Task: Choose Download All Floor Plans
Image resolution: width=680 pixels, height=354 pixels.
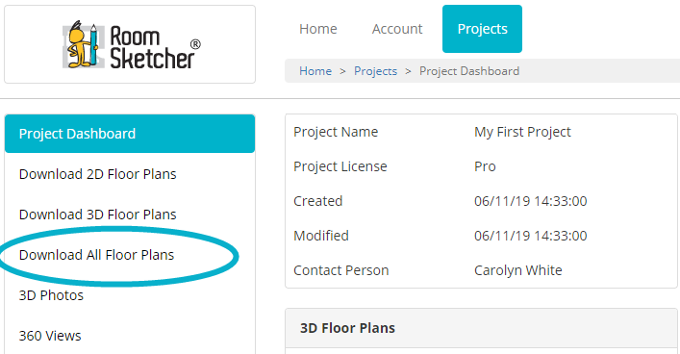Action: (x=96, y=255)
